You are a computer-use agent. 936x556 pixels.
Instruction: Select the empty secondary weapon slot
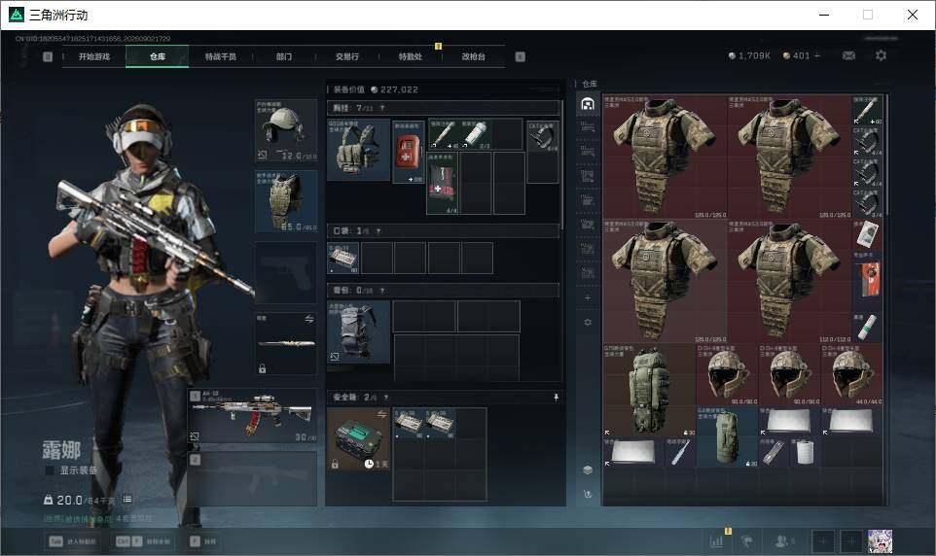(x=253, y=479)
